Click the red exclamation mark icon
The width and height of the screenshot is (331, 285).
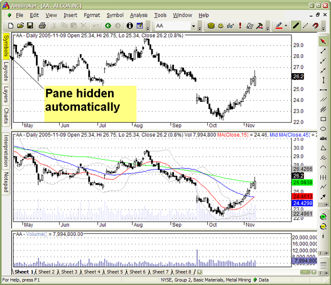[x=240, y=26]
